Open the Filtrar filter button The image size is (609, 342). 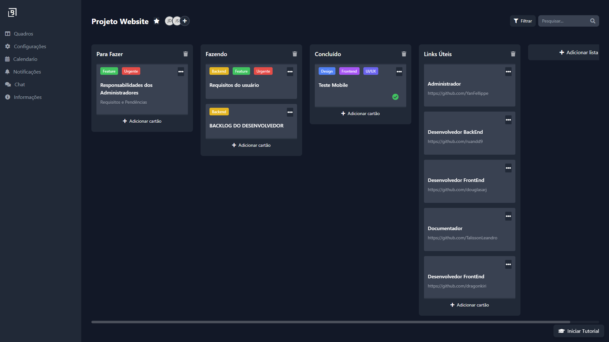coord(522,21)
